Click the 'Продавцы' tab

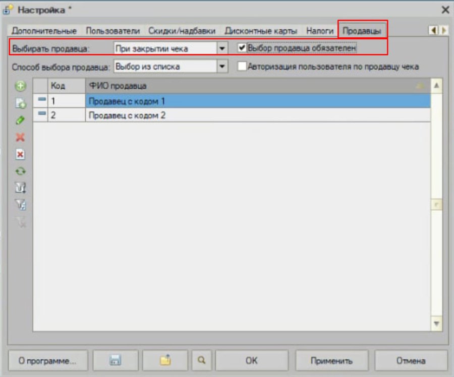[362, 30]
